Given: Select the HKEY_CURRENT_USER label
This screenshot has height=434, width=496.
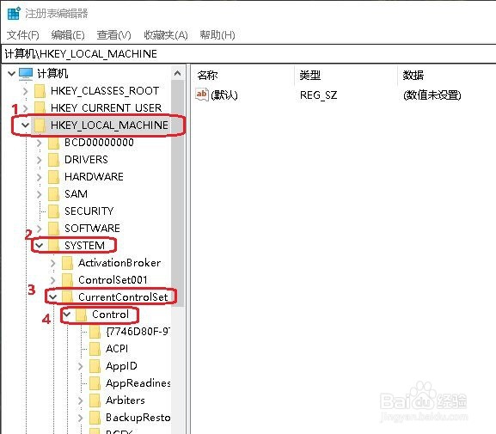Looking at the screenshot, I should point(107,108).
